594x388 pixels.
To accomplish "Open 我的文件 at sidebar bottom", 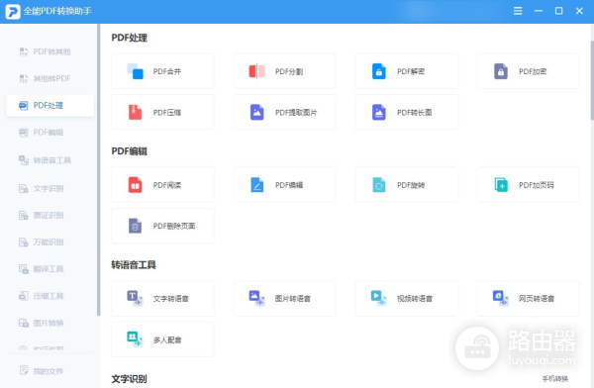I will [50, 371].
